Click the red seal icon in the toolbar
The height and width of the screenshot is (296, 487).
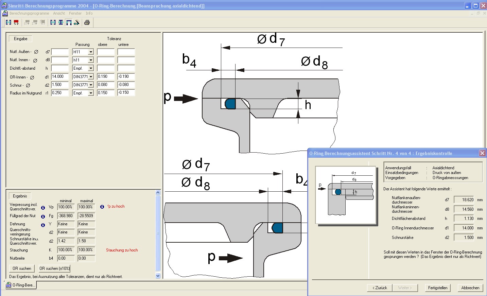click(x=16, y=22)
